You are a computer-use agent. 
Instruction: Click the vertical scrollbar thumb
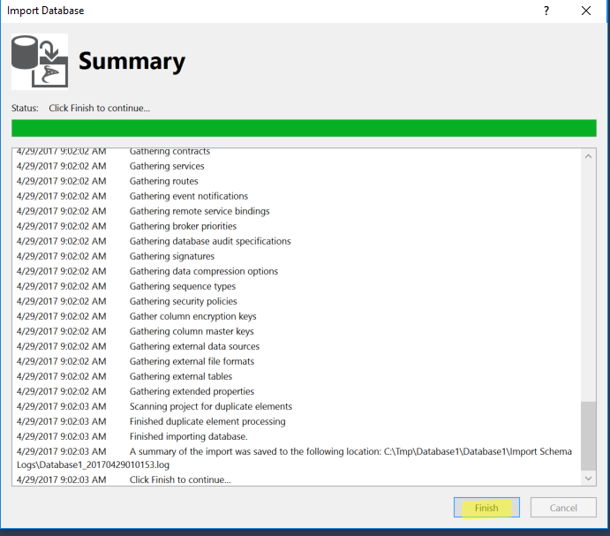pyautogui.click(x=588, y=436)
